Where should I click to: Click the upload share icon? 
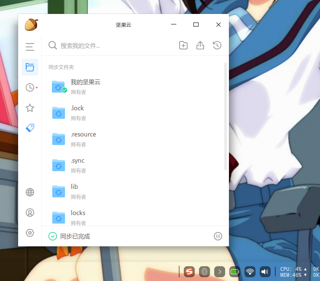[200, 45]
